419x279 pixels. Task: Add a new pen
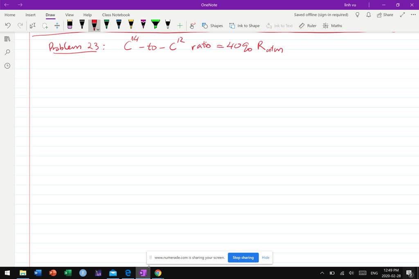(180, 26)
